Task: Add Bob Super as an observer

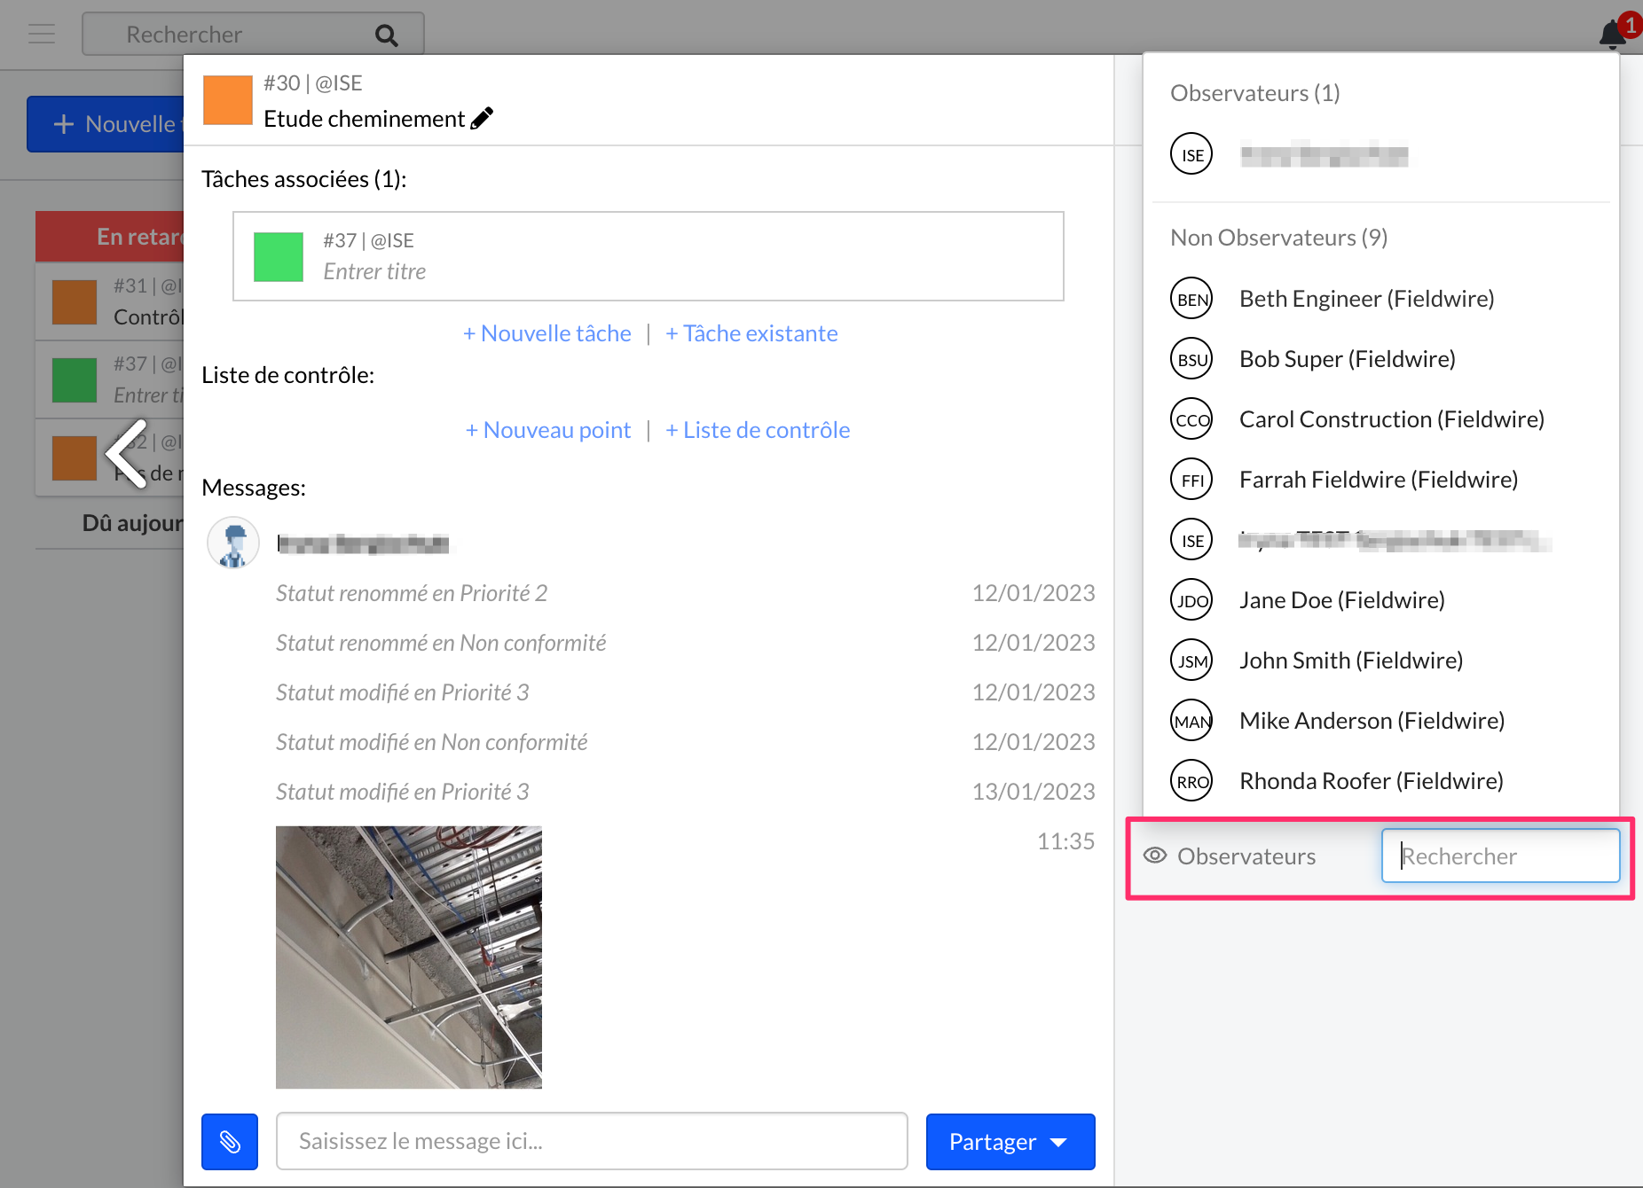Action: pyautogui.click(x=1347, y=359)
